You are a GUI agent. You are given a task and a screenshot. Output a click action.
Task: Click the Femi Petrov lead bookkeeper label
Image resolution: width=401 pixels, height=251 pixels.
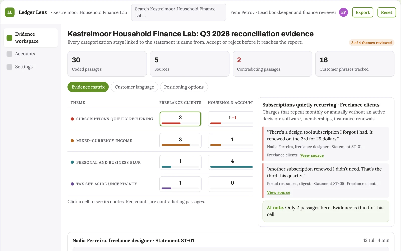pos(283,12)
